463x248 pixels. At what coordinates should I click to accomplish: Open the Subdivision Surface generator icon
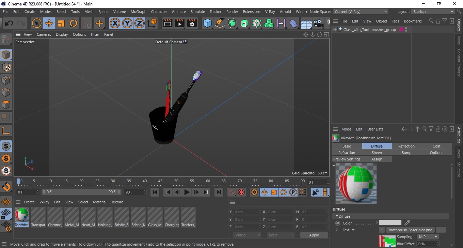(x=232, y=23)
